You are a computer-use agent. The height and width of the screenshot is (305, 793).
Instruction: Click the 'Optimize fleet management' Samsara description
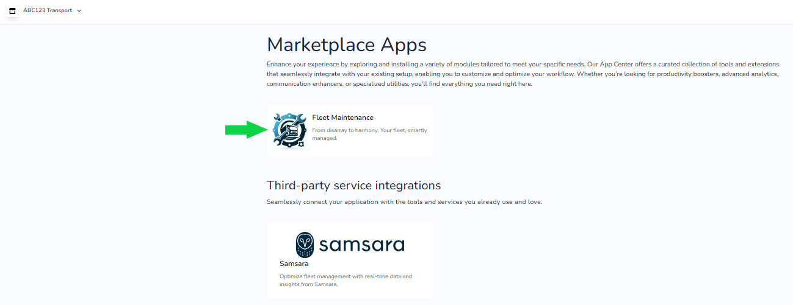point(346,280)
